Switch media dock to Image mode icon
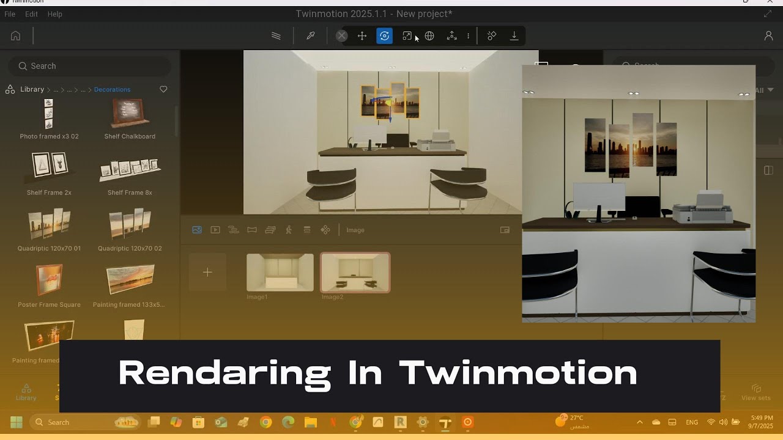783x440 pixels. tap(197, 230)
